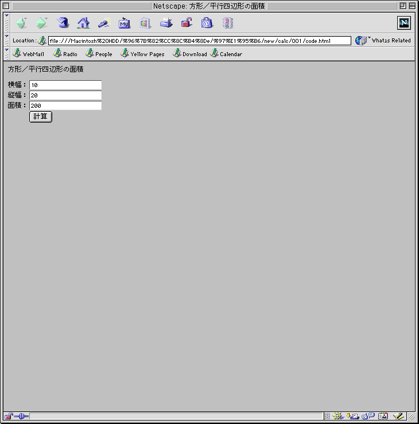Print the page using printer icon

point(166,23)
